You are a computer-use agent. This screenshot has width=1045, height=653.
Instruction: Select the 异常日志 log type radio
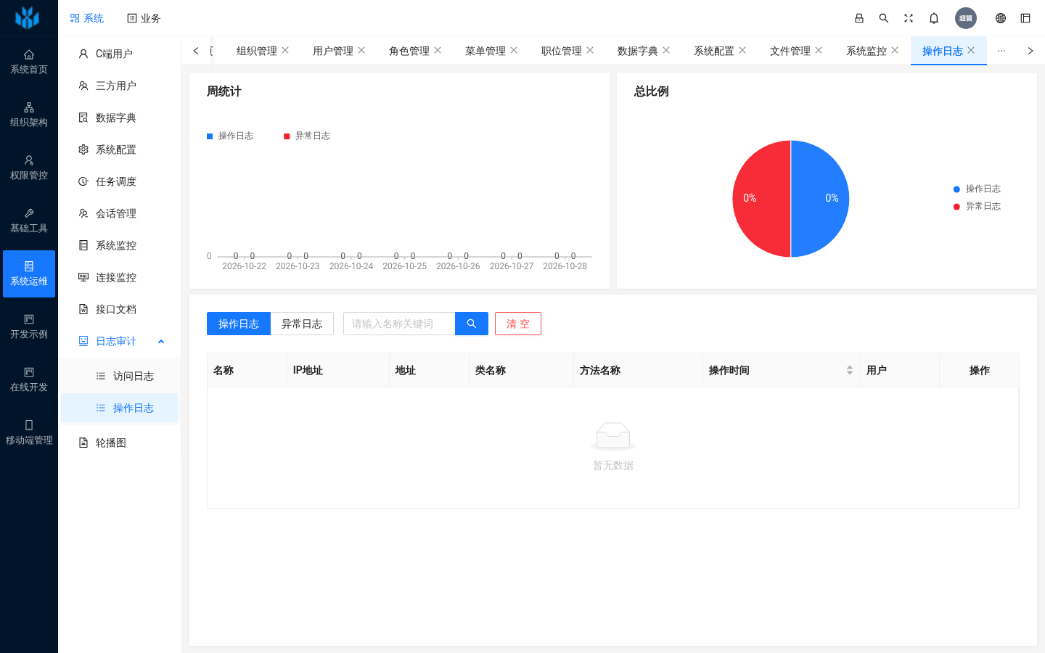[x=302, y=324]
